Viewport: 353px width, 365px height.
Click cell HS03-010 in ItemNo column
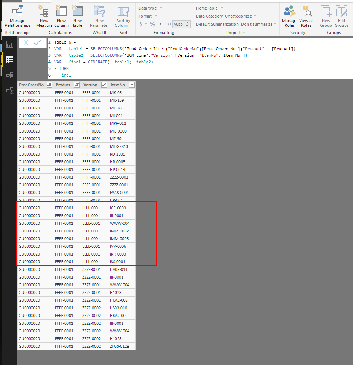(x=122, y=308)
